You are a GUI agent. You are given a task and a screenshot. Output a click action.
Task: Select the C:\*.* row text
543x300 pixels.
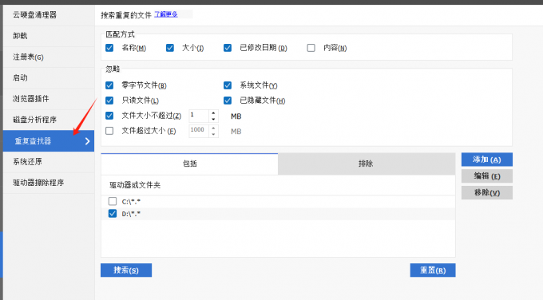pyautogui.click(x=131, y=201)
